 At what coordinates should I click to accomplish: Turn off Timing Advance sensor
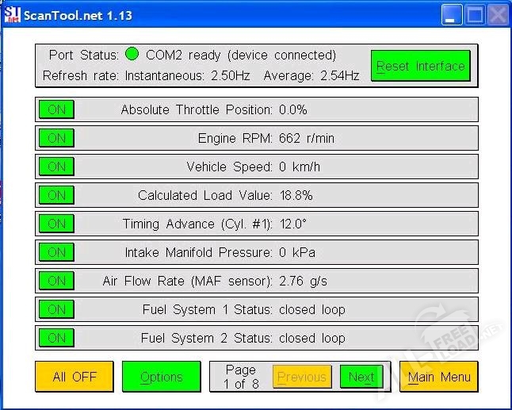coord(56,224)
